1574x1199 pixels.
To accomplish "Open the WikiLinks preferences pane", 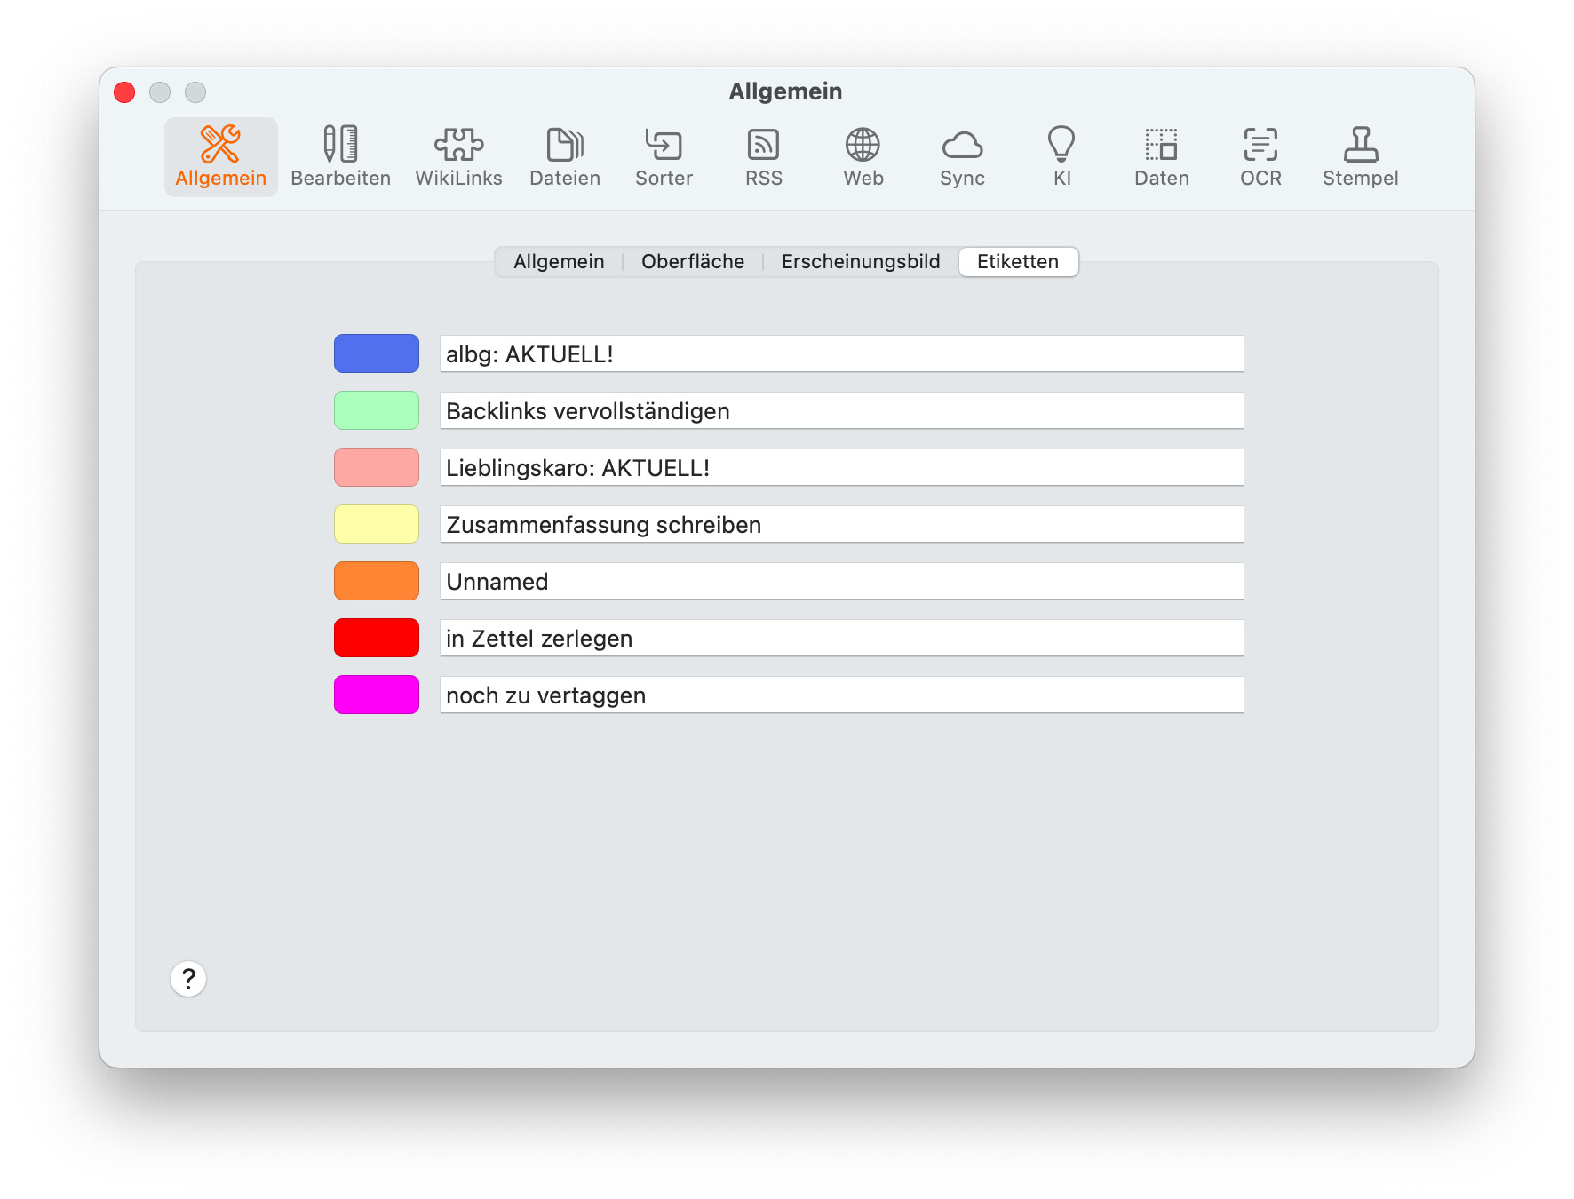I will click(x=458, y=157).
